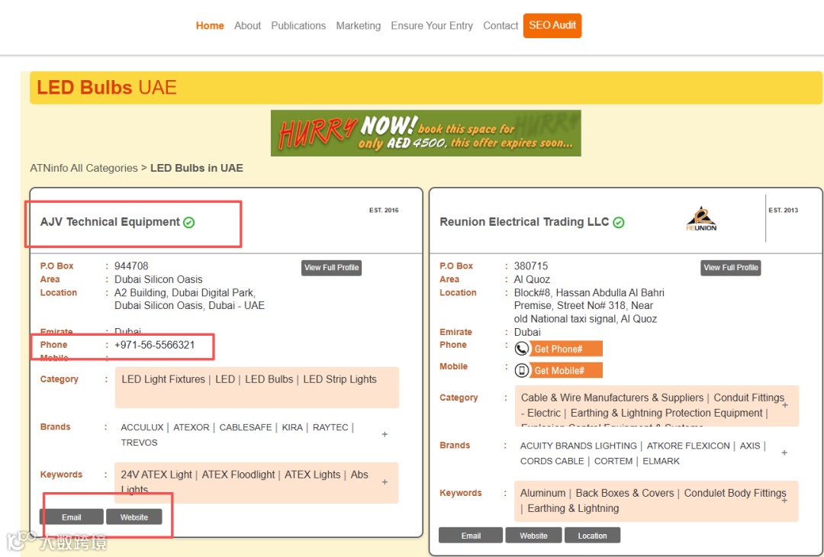Click the CORDS CABLE brand
The image size is (824, 557).
tap(552, 462)
